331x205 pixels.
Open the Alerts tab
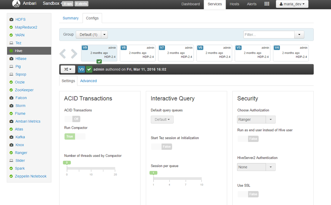click(251, 4)
